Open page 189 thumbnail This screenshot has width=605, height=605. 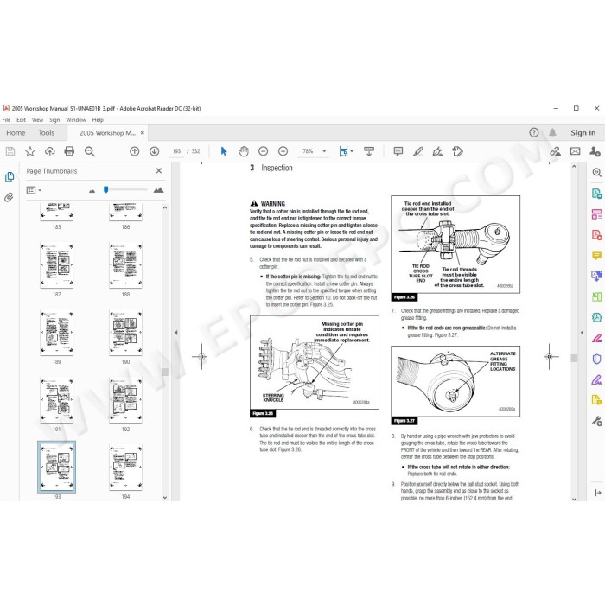(x=57, y=333)
